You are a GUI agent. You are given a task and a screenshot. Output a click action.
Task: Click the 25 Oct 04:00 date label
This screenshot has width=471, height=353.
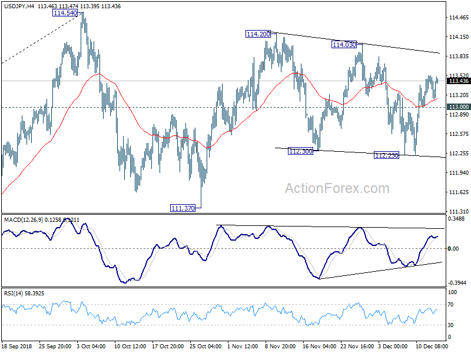205,346
